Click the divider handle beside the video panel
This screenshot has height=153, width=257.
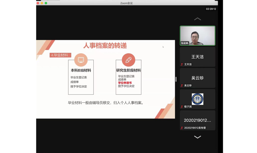tap(176, 79)
